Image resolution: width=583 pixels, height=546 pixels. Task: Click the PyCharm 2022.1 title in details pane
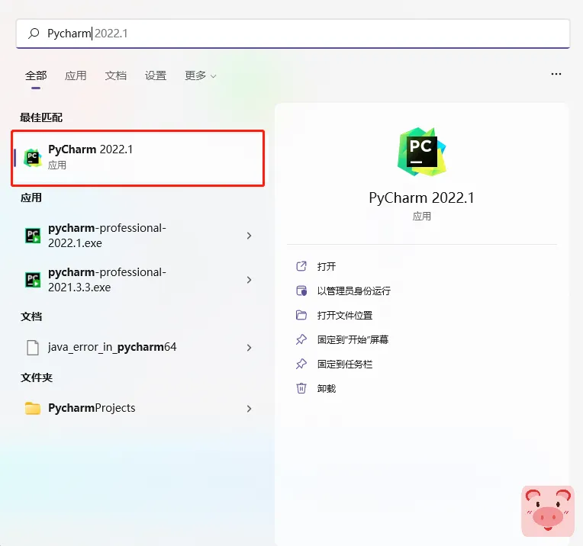click(x=422, y=198)
